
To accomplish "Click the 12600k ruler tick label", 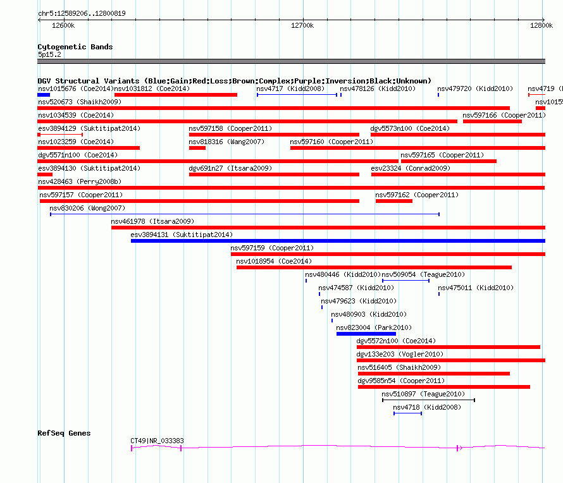I will coord(63,25).
